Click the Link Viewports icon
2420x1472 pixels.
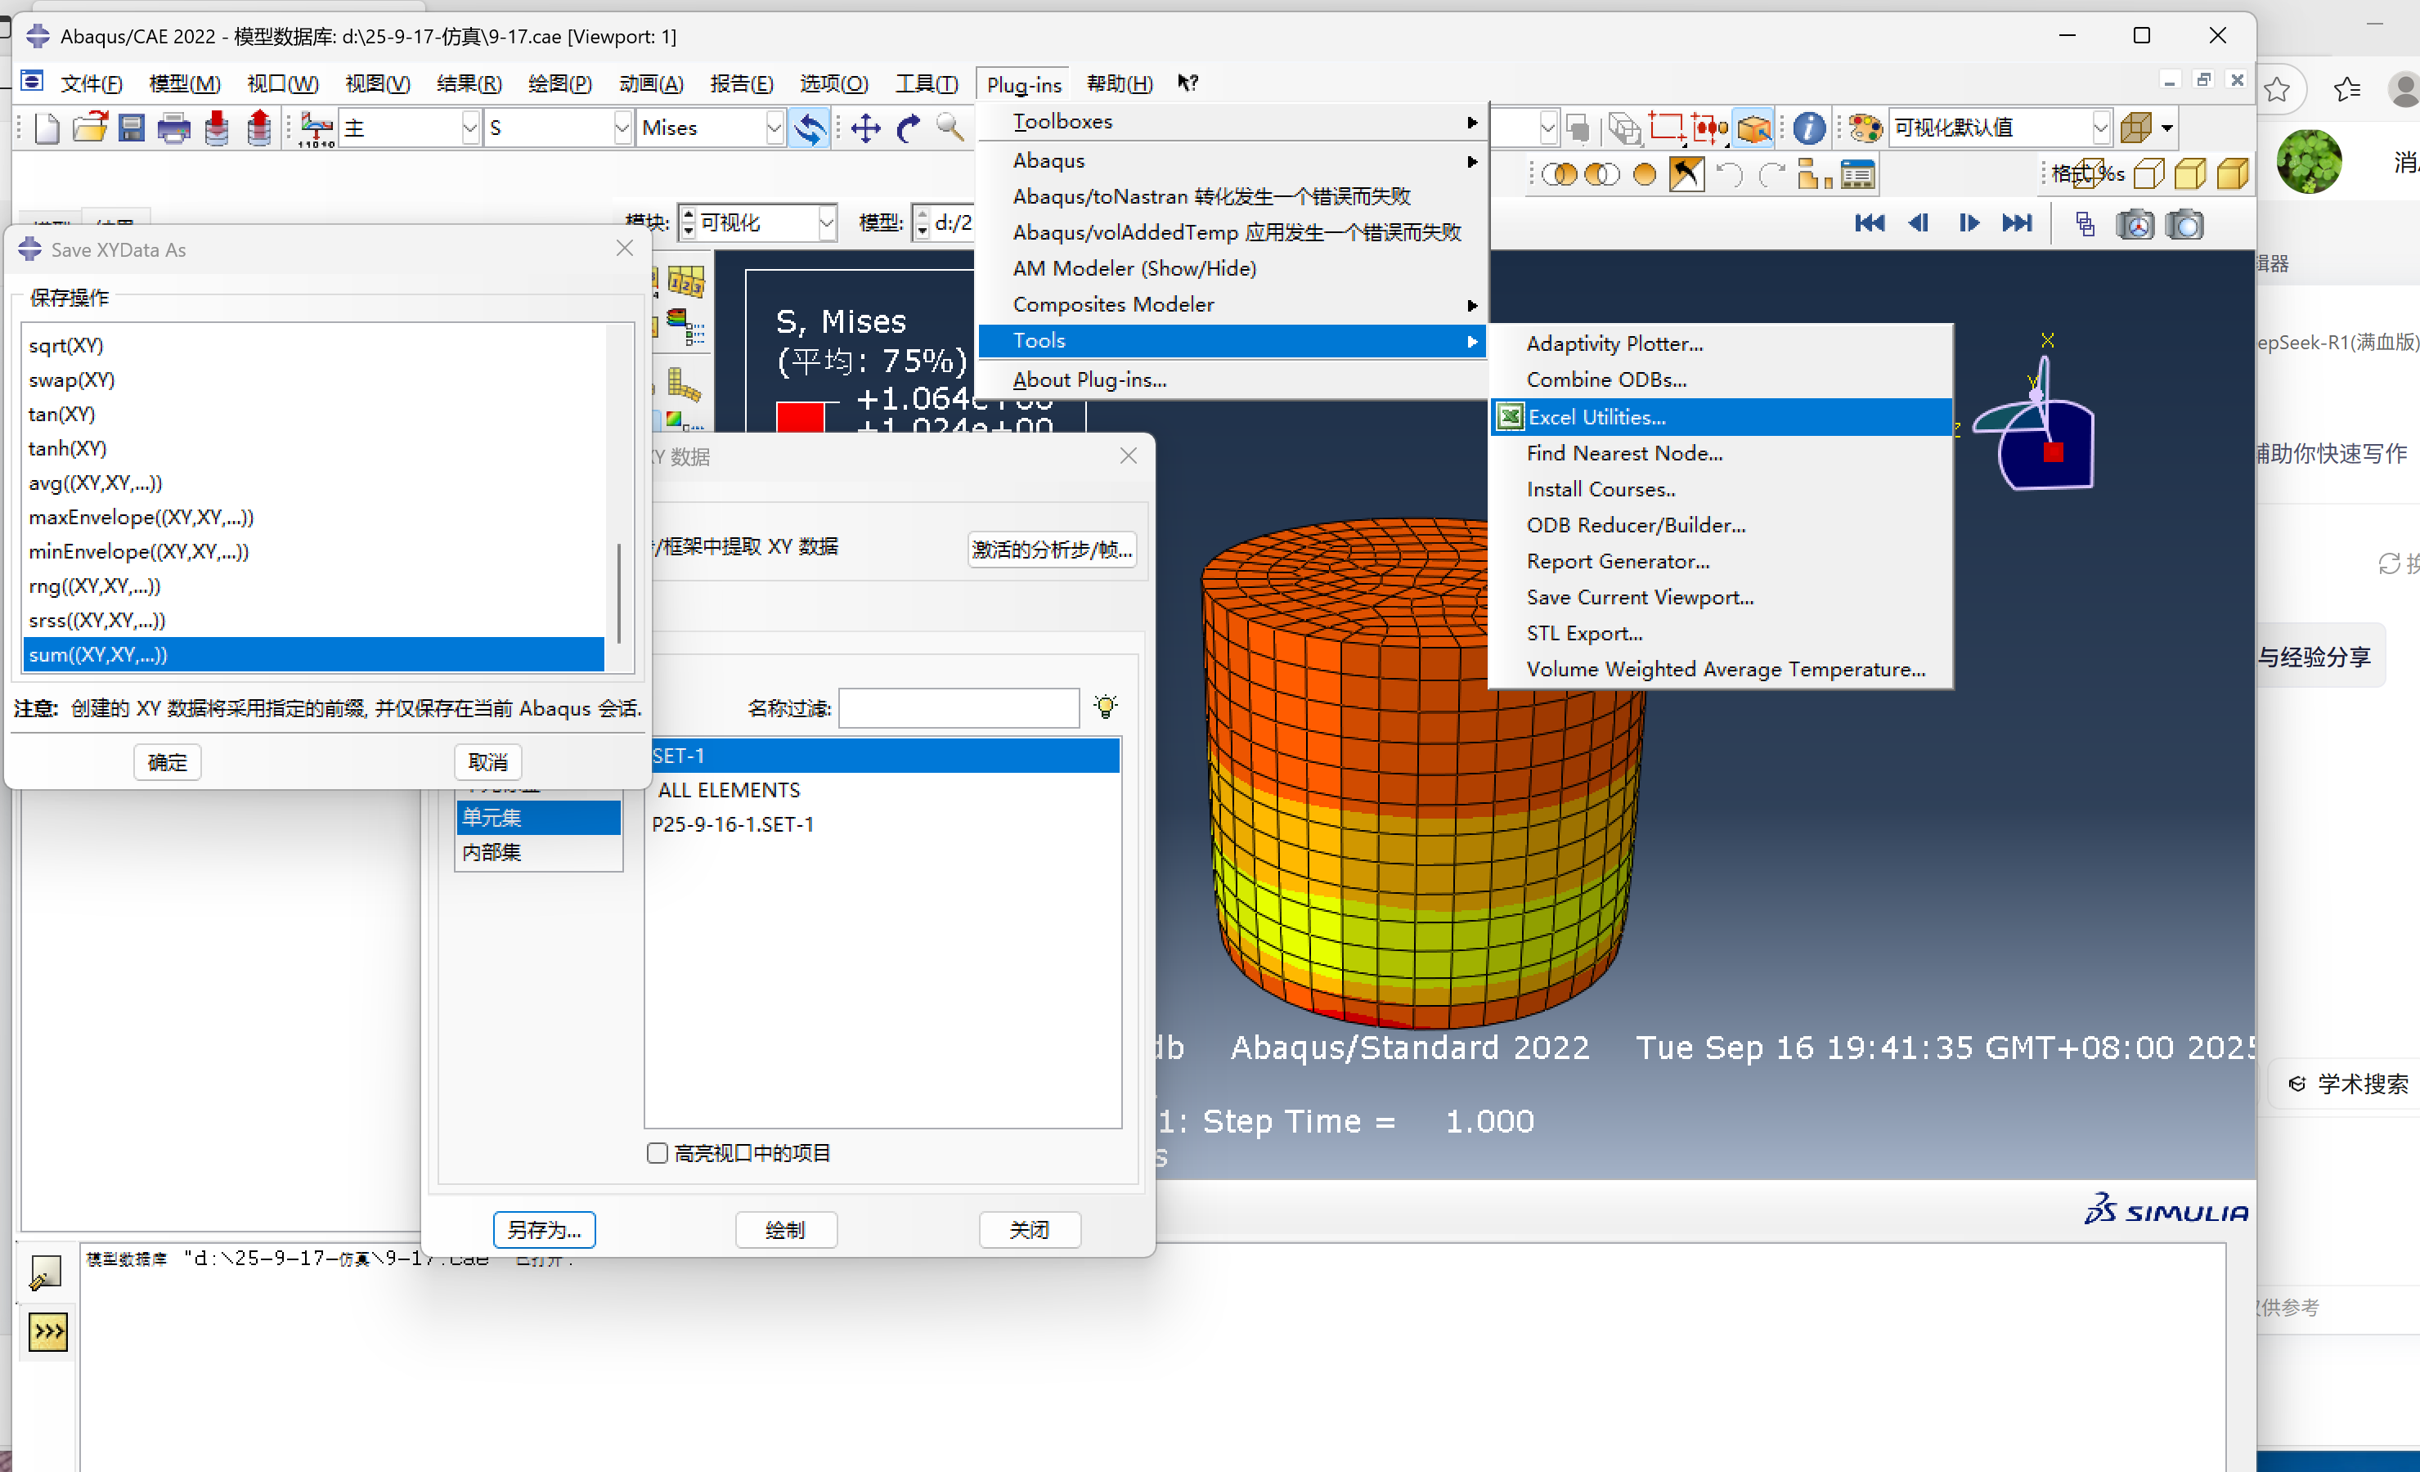[x=2085, y=225]
